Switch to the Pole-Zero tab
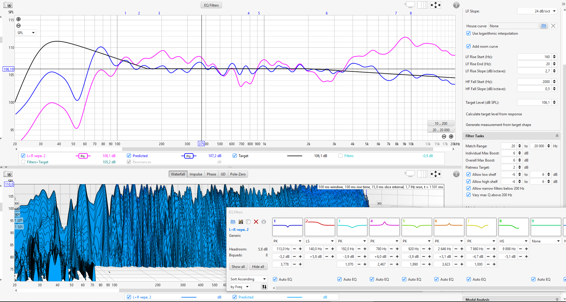 238,174
